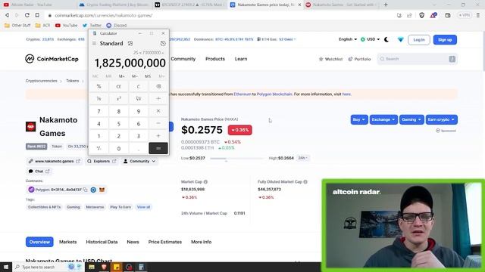Viewport: 485px width, 272px height.
Task: Click the Polygon blockchain link in banner
Action: point(274,94)
